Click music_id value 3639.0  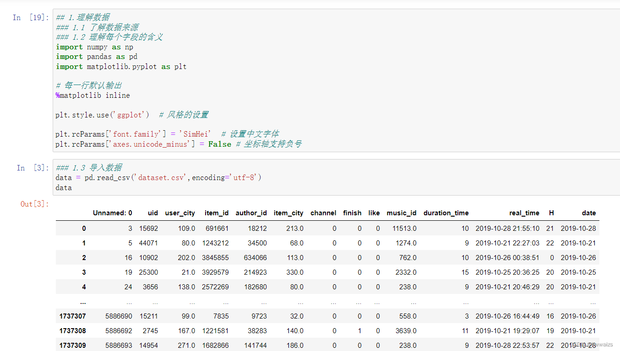405,331
